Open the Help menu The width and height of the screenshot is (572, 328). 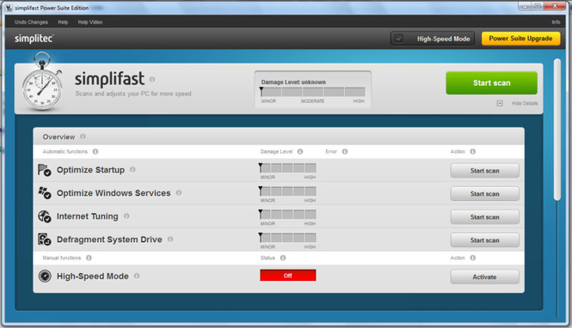point(63,22)
